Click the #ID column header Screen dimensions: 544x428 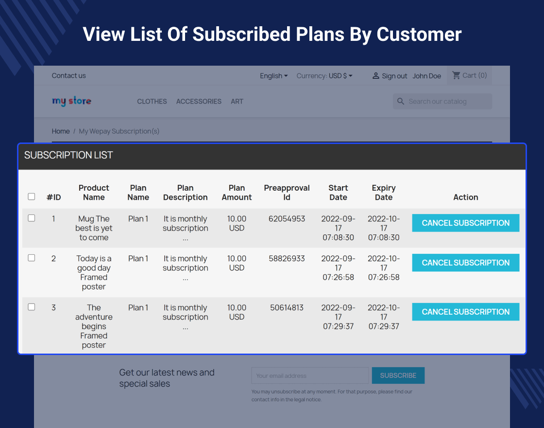point(54,197)
